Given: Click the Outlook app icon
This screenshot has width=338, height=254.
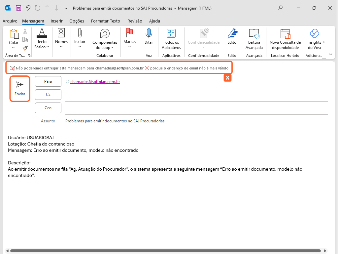Looking at the screenshot, I should coord(8,8).
